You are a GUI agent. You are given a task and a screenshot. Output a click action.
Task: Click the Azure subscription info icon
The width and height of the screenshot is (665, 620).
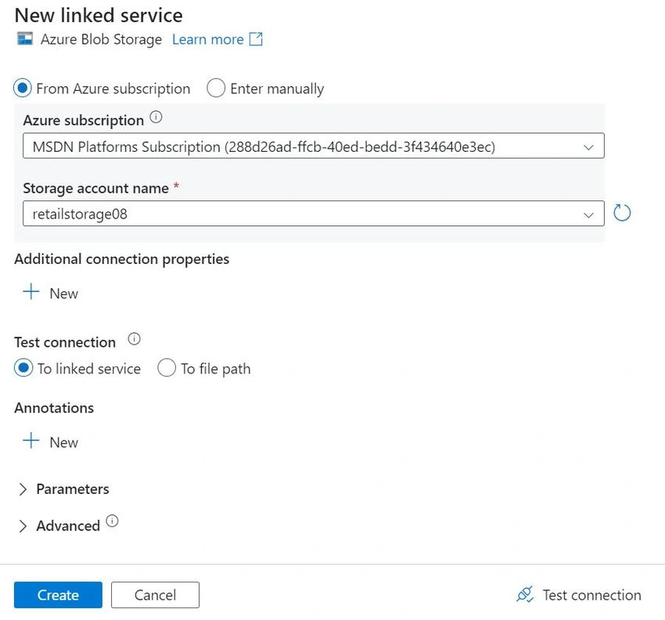(156, 117)
